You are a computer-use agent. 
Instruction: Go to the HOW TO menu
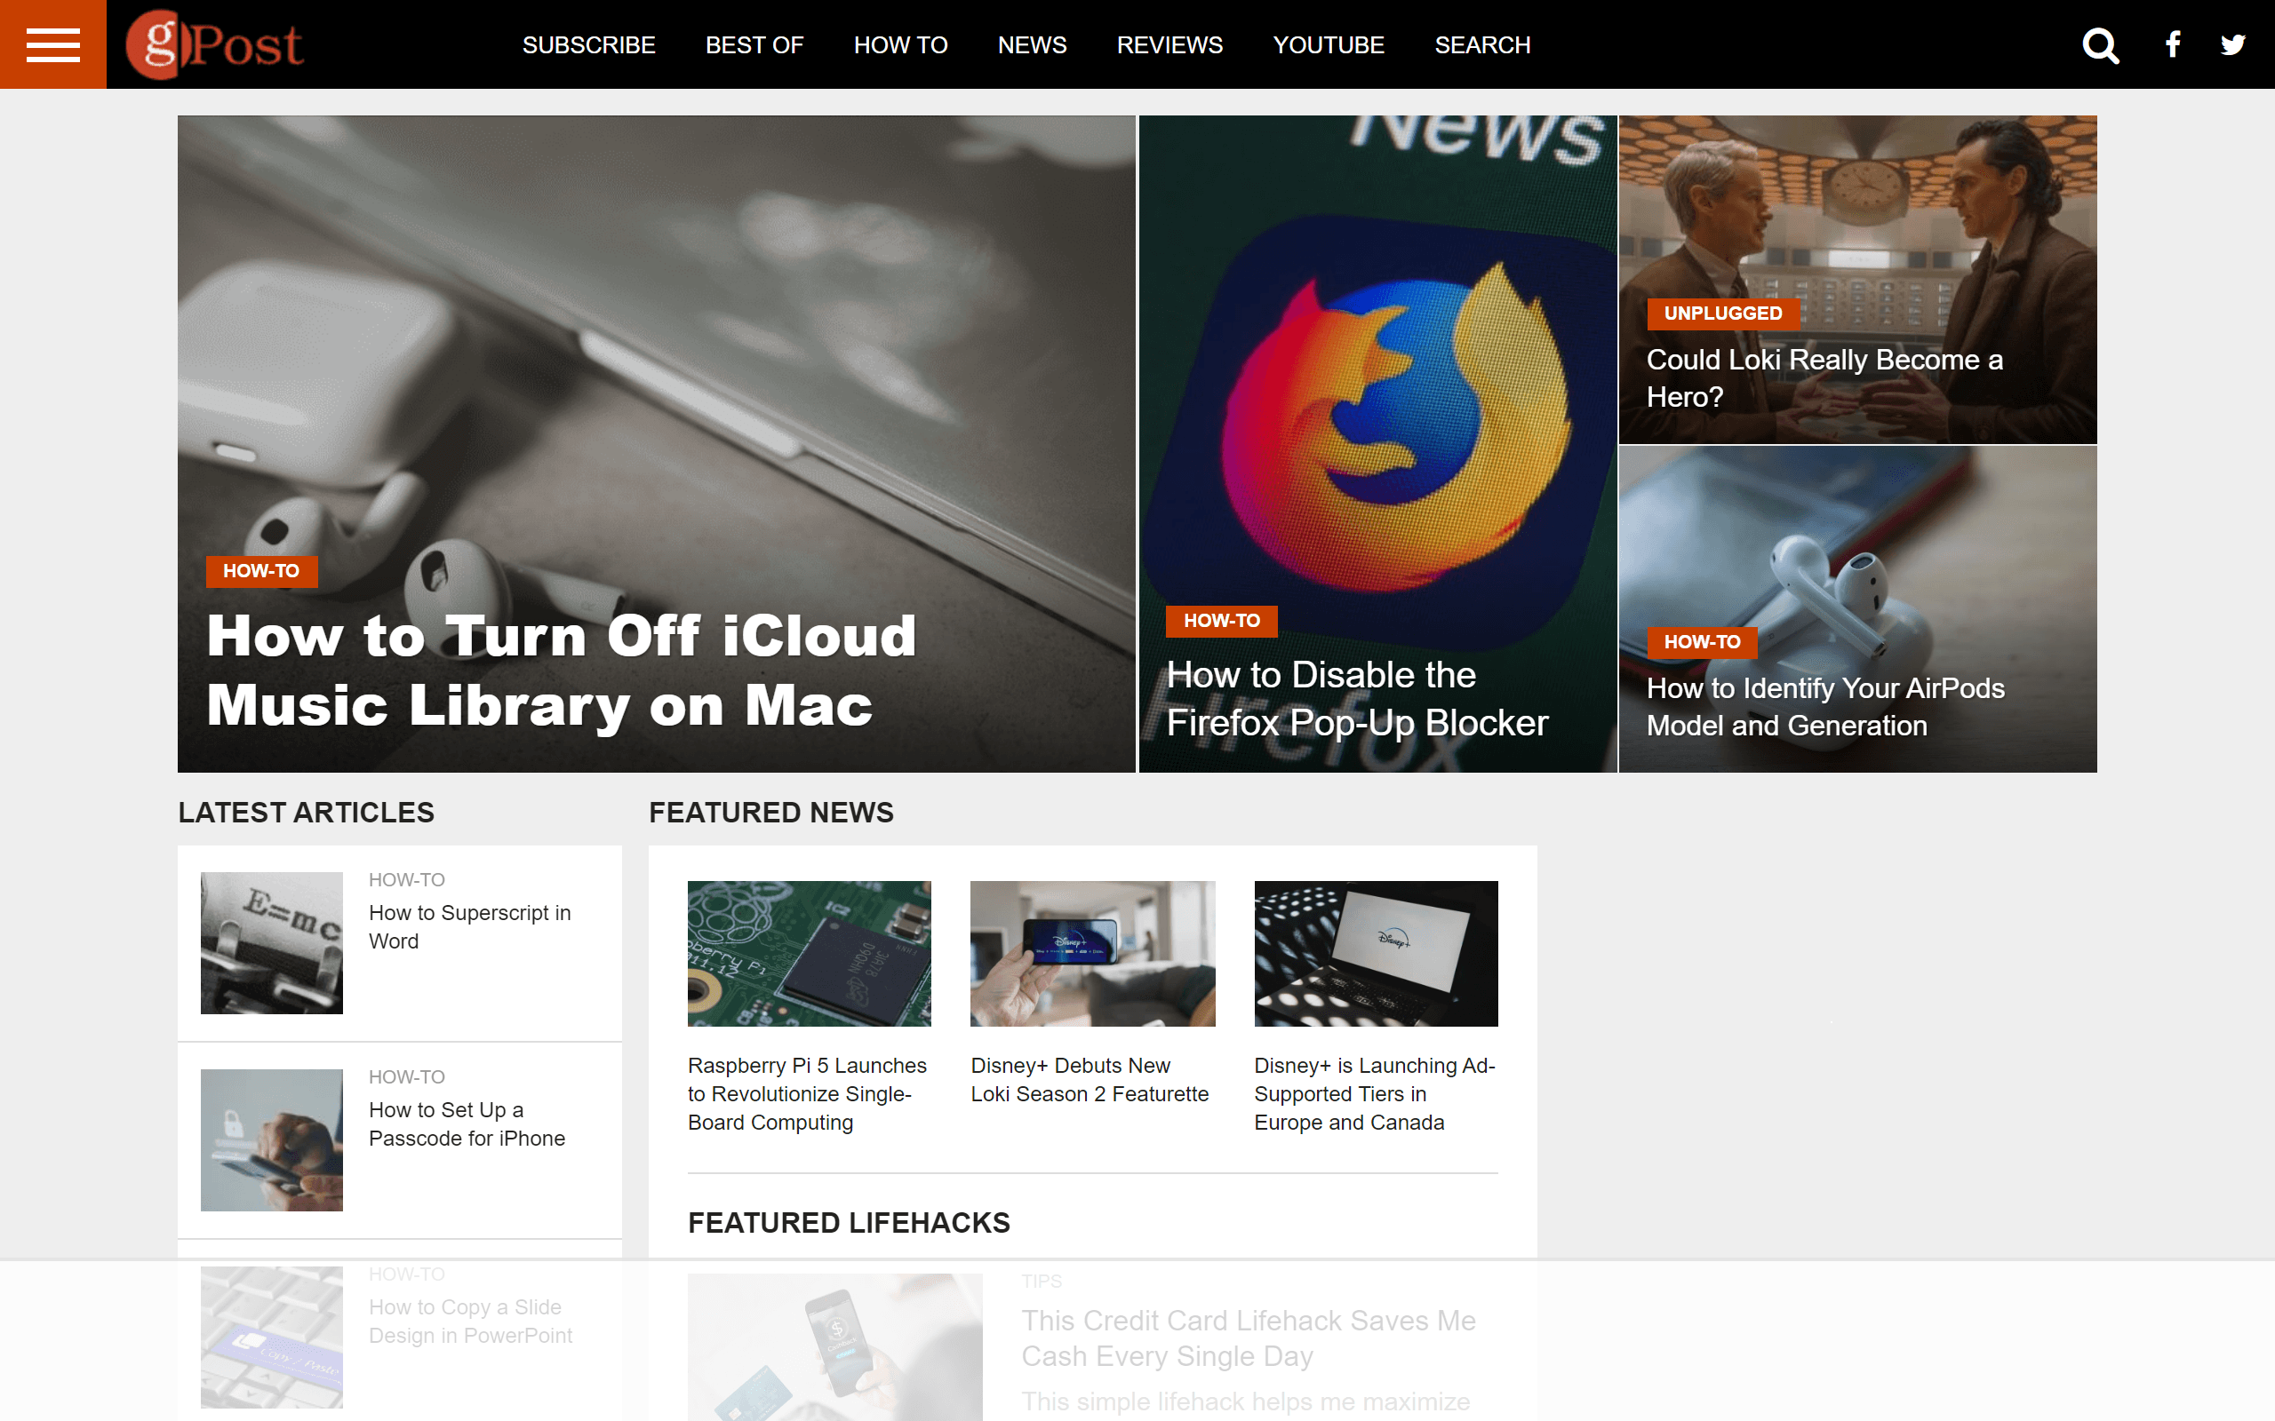pyautogui.click(x=899, y=45)
